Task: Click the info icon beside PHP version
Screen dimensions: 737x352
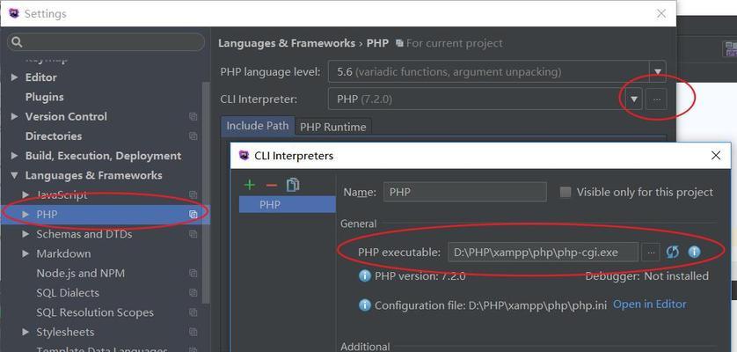Action: pos(365,275)
